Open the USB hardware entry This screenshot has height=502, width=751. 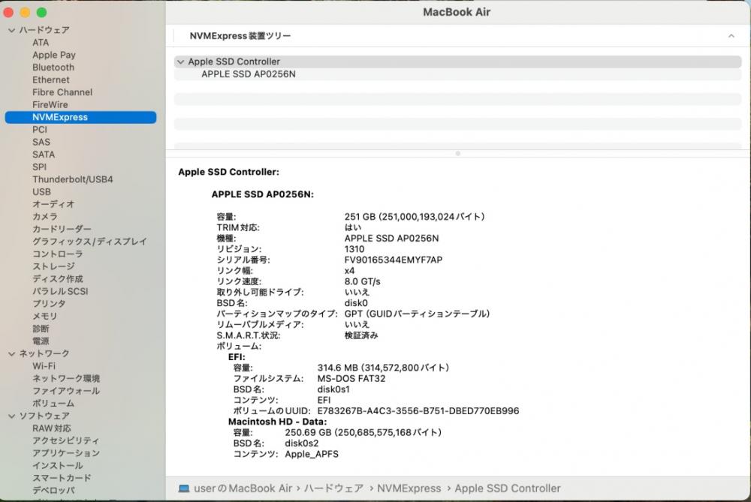[41, 192]
